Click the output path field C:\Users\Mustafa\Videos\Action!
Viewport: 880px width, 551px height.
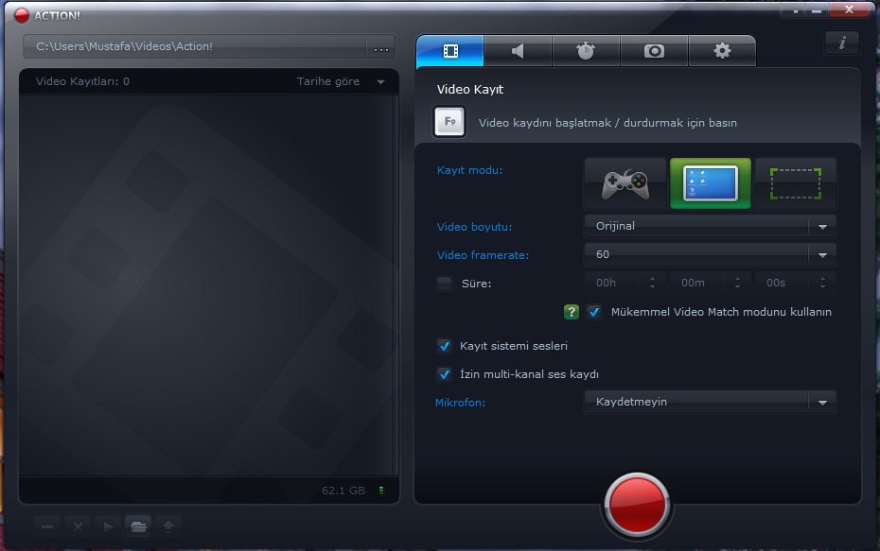coord(194,46)
